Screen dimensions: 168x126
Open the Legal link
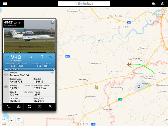4,124
